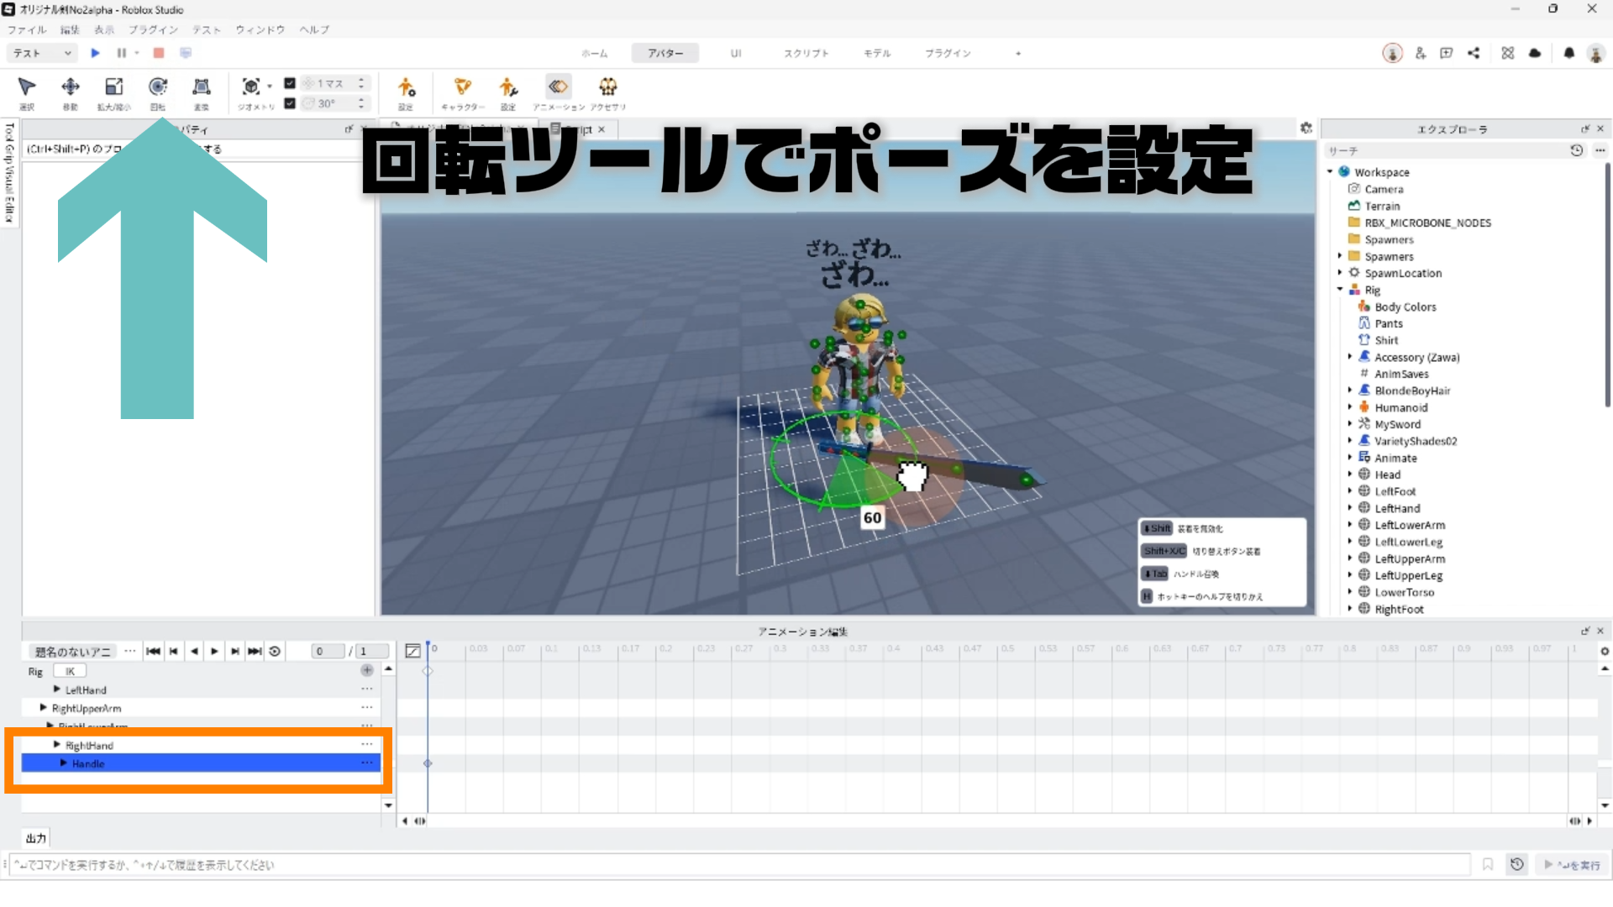Open the Character (キャラクター) builder tool

coord(463,87)
